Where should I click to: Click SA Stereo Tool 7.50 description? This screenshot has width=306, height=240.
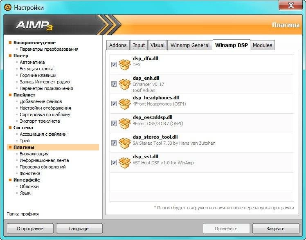pos(174,143)
